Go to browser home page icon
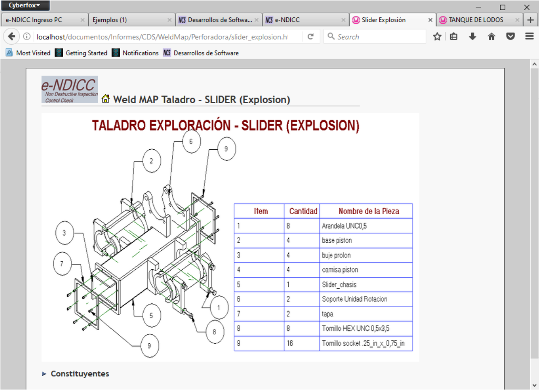Image resolution: width=539 pixels, height=390 pixels. (x=491, y=37)
